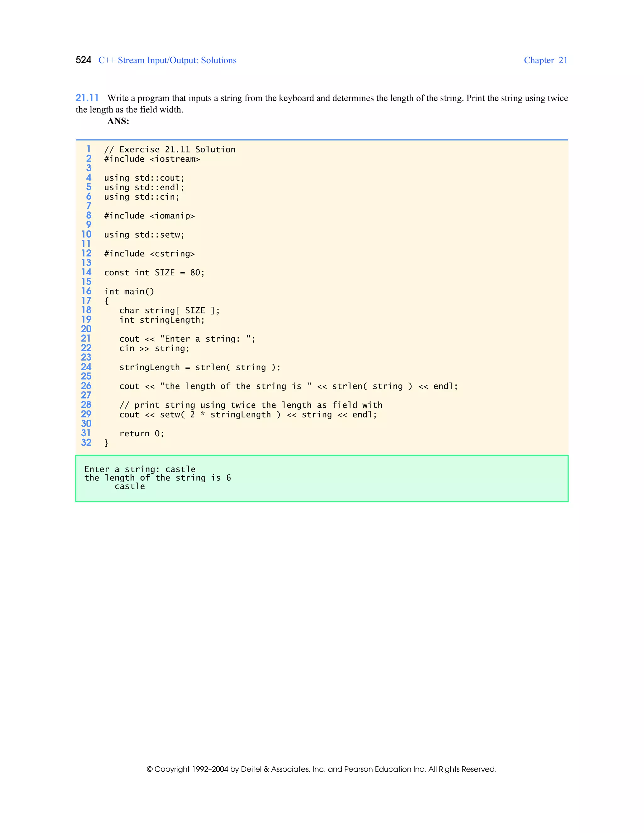Click code line 26 printing the string length

click(288, 386)
